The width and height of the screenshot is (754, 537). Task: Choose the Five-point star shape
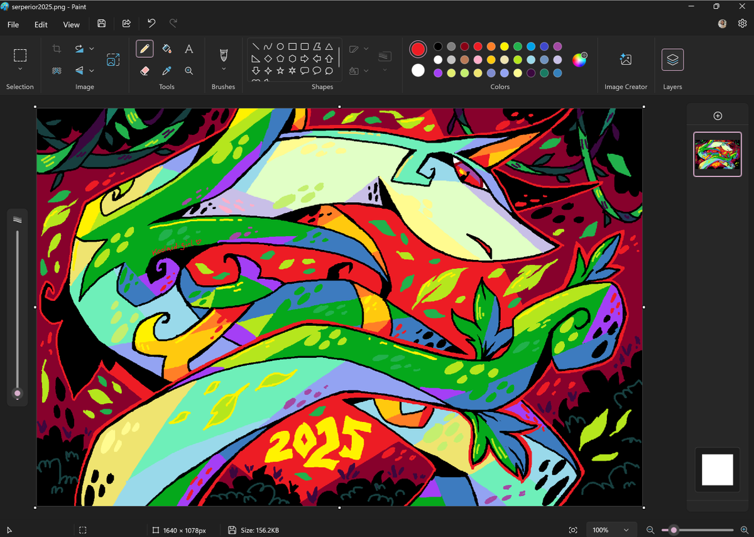pos(280,70)
